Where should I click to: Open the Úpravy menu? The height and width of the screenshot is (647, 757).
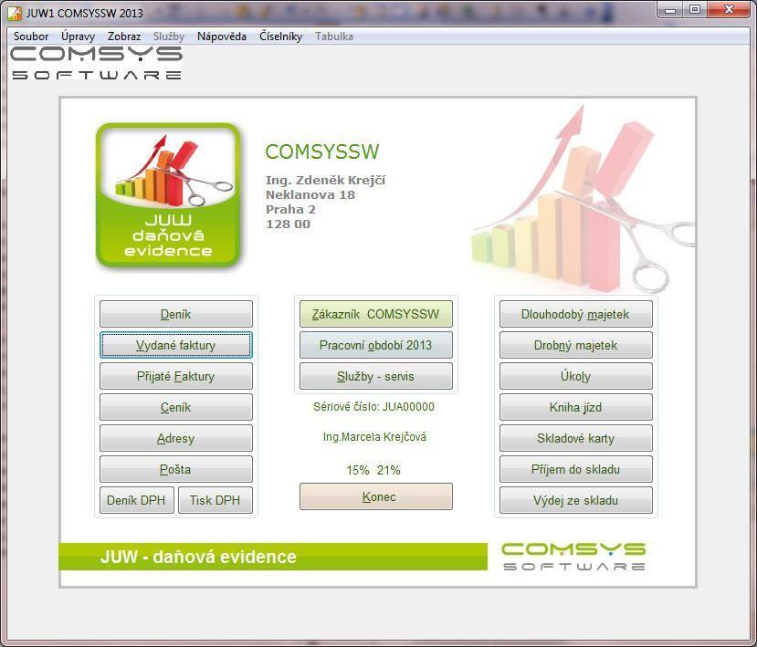pos(78,37)
